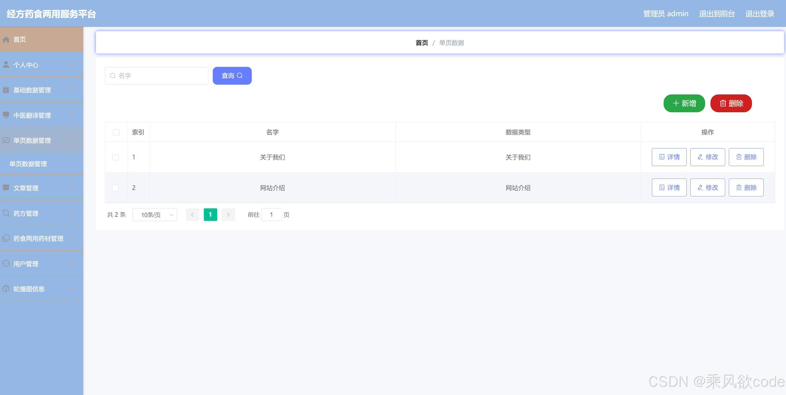
Task: Click the 轮播图信息 help icon
Action: [6, 289]
